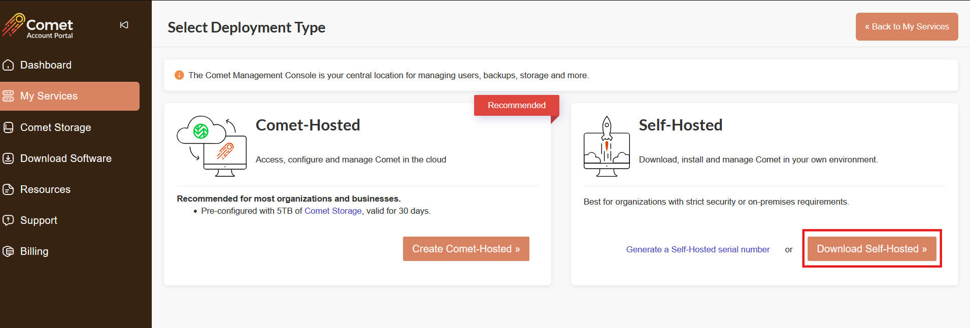Click Download Self-Hosted button
Image resolution: width=970 pixels, height=328 pixels.
pyautogui.click(x=872, y=249)
